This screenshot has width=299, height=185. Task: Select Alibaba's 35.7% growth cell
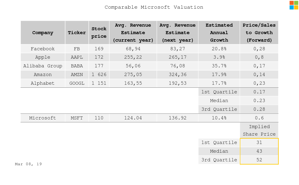click(x=219, y=66)
